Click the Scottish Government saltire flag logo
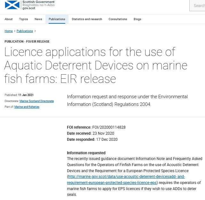Screen dimensions: 205x200 [x=12, y=5]
